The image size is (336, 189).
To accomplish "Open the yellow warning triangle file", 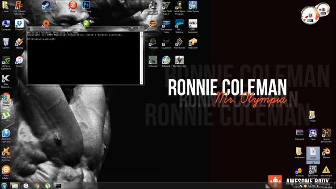I will pos(326,172).
